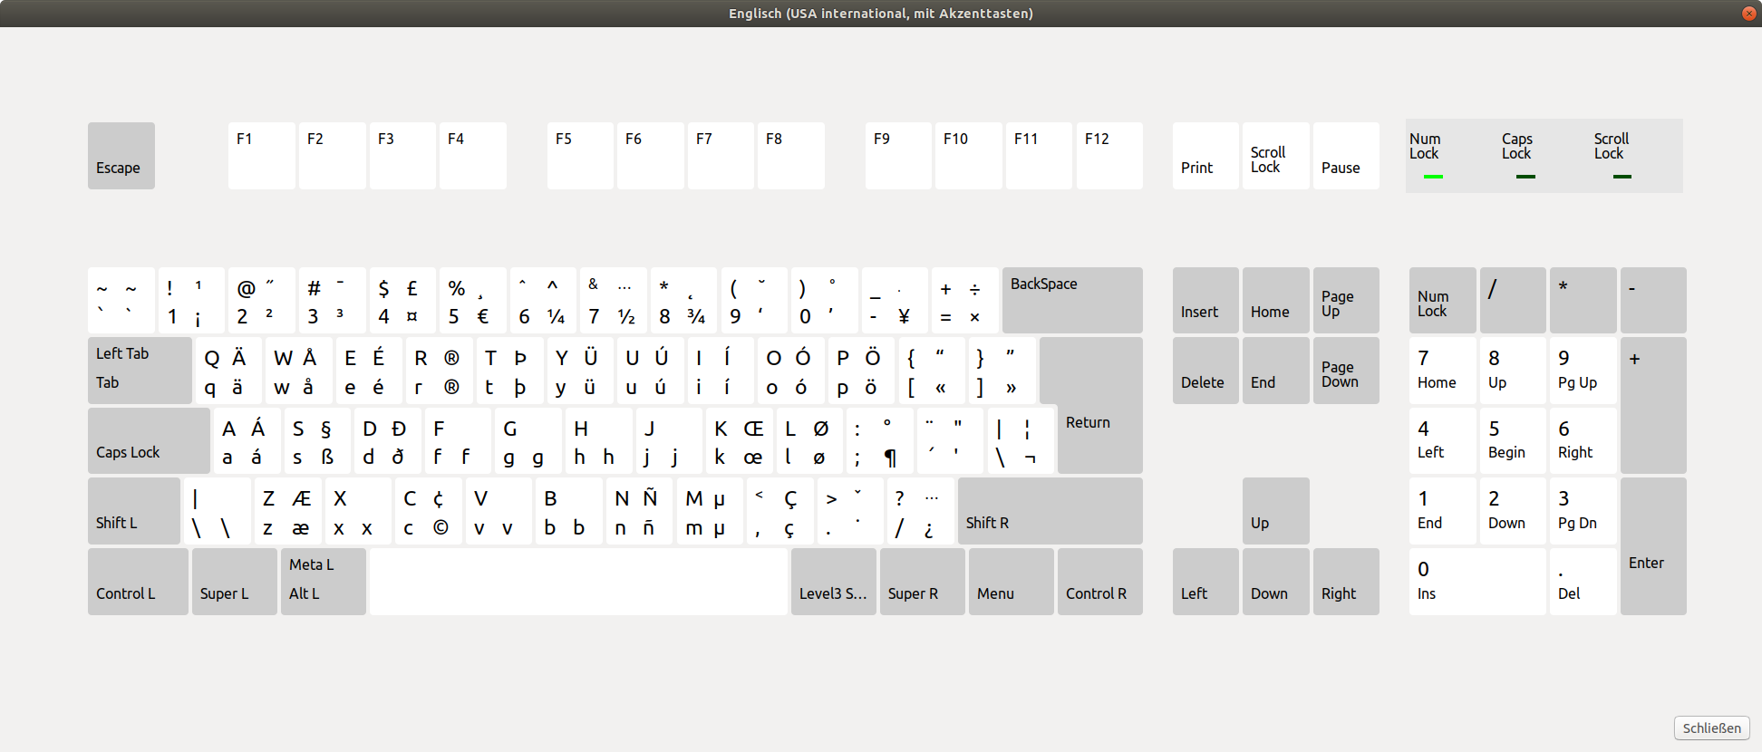
Task: Click the Delete key
Action: pos(1205,371)
